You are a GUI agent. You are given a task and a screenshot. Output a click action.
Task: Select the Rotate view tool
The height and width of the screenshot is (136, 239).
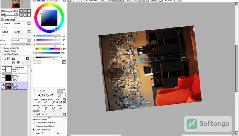pos(43,95)
